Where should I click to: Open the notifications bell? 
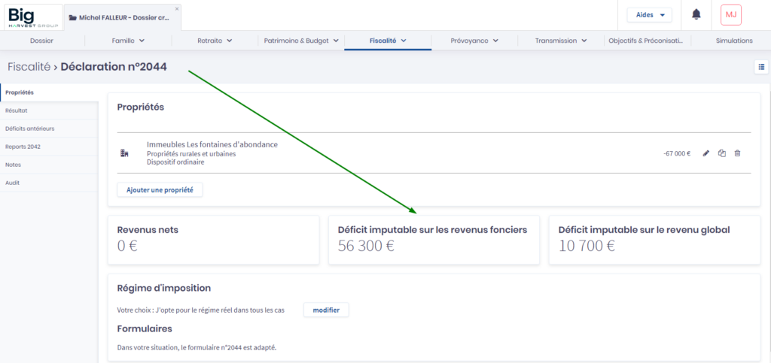point(696,14)
